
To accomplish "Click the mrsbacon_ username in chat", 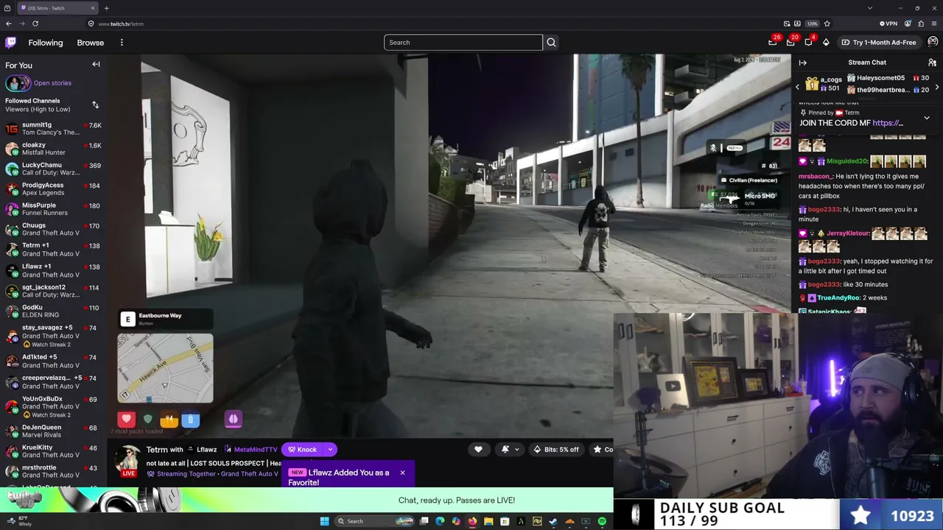I will coord(816,177).
